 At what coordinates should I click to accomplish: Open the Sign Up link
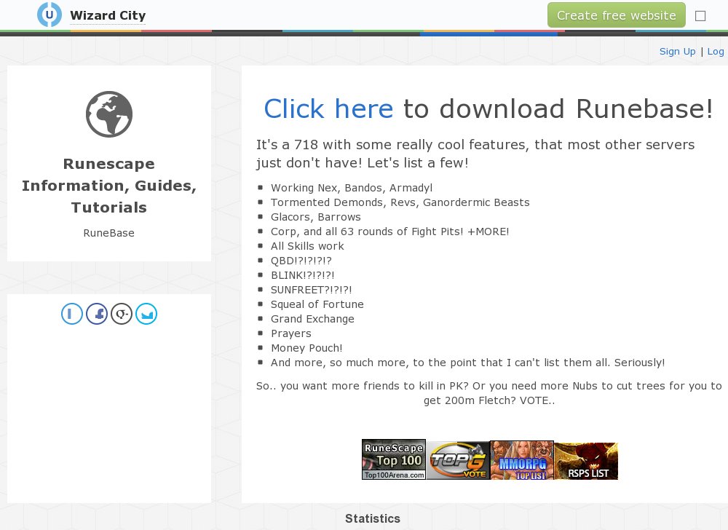click(678, 51)
